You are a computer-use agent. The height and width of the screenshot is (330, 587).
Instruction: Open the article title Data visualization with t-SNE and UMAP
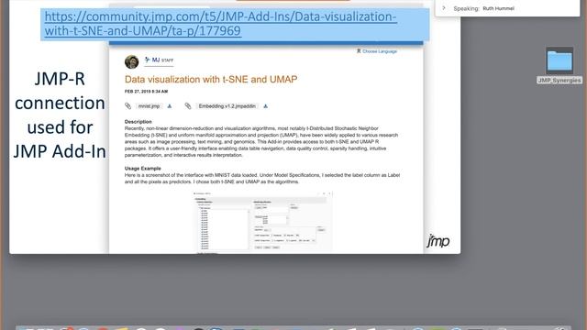pos(211,80)
